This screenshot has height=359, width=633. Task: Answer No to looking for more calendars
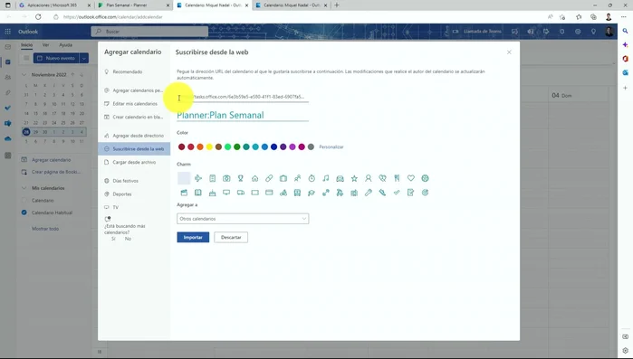pyautogui.click(x=128, y=239)
